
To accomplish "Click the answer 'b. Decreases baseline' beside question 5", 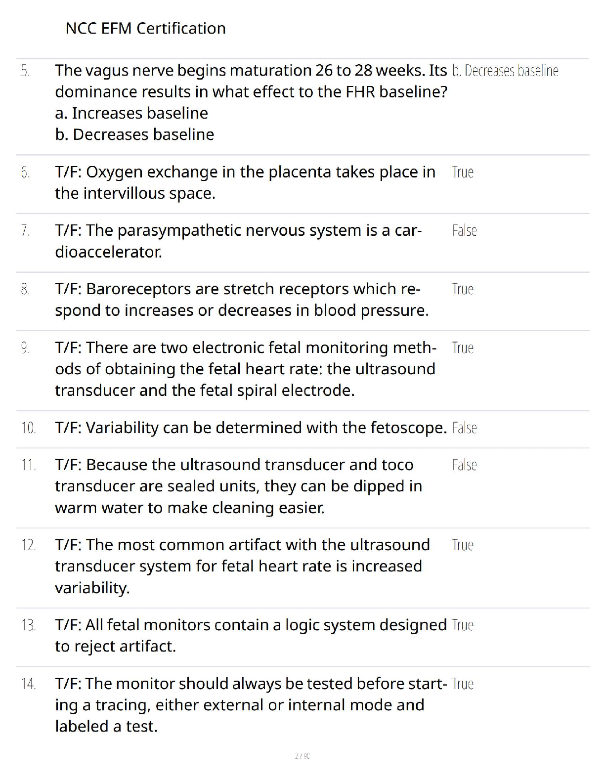I will 505,71.
